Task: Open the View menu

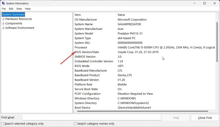Action: point(19,9)
